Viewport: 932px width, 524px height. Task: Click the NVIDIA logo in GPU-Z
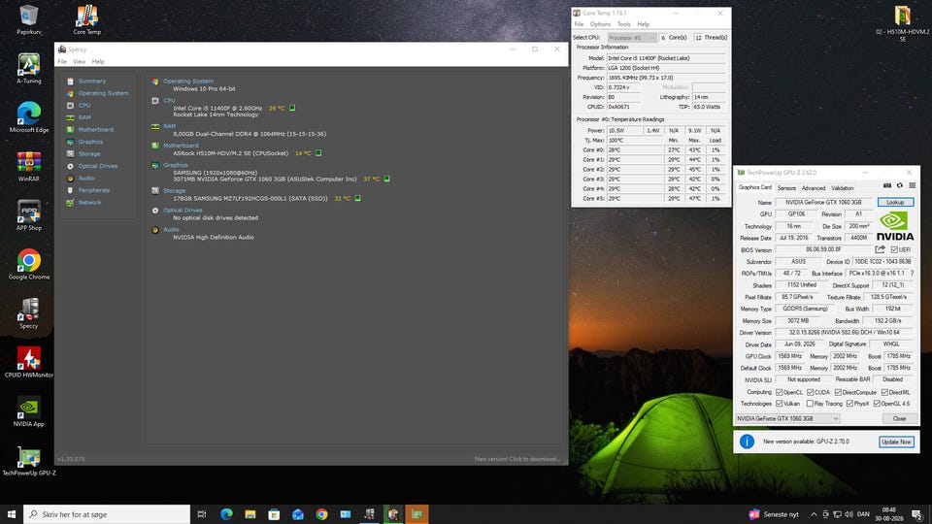895,226
